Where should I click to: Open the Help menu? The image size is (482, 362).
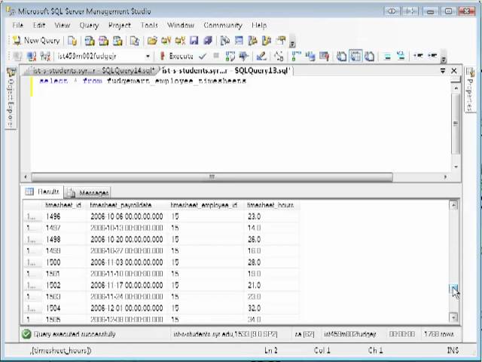259,25
